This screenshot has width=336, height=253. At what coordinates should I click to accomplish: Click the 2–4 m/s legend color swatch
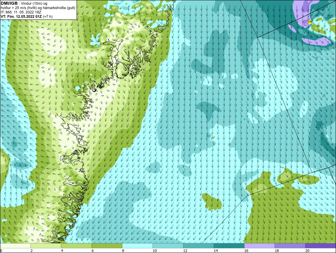tap(46, 246)
